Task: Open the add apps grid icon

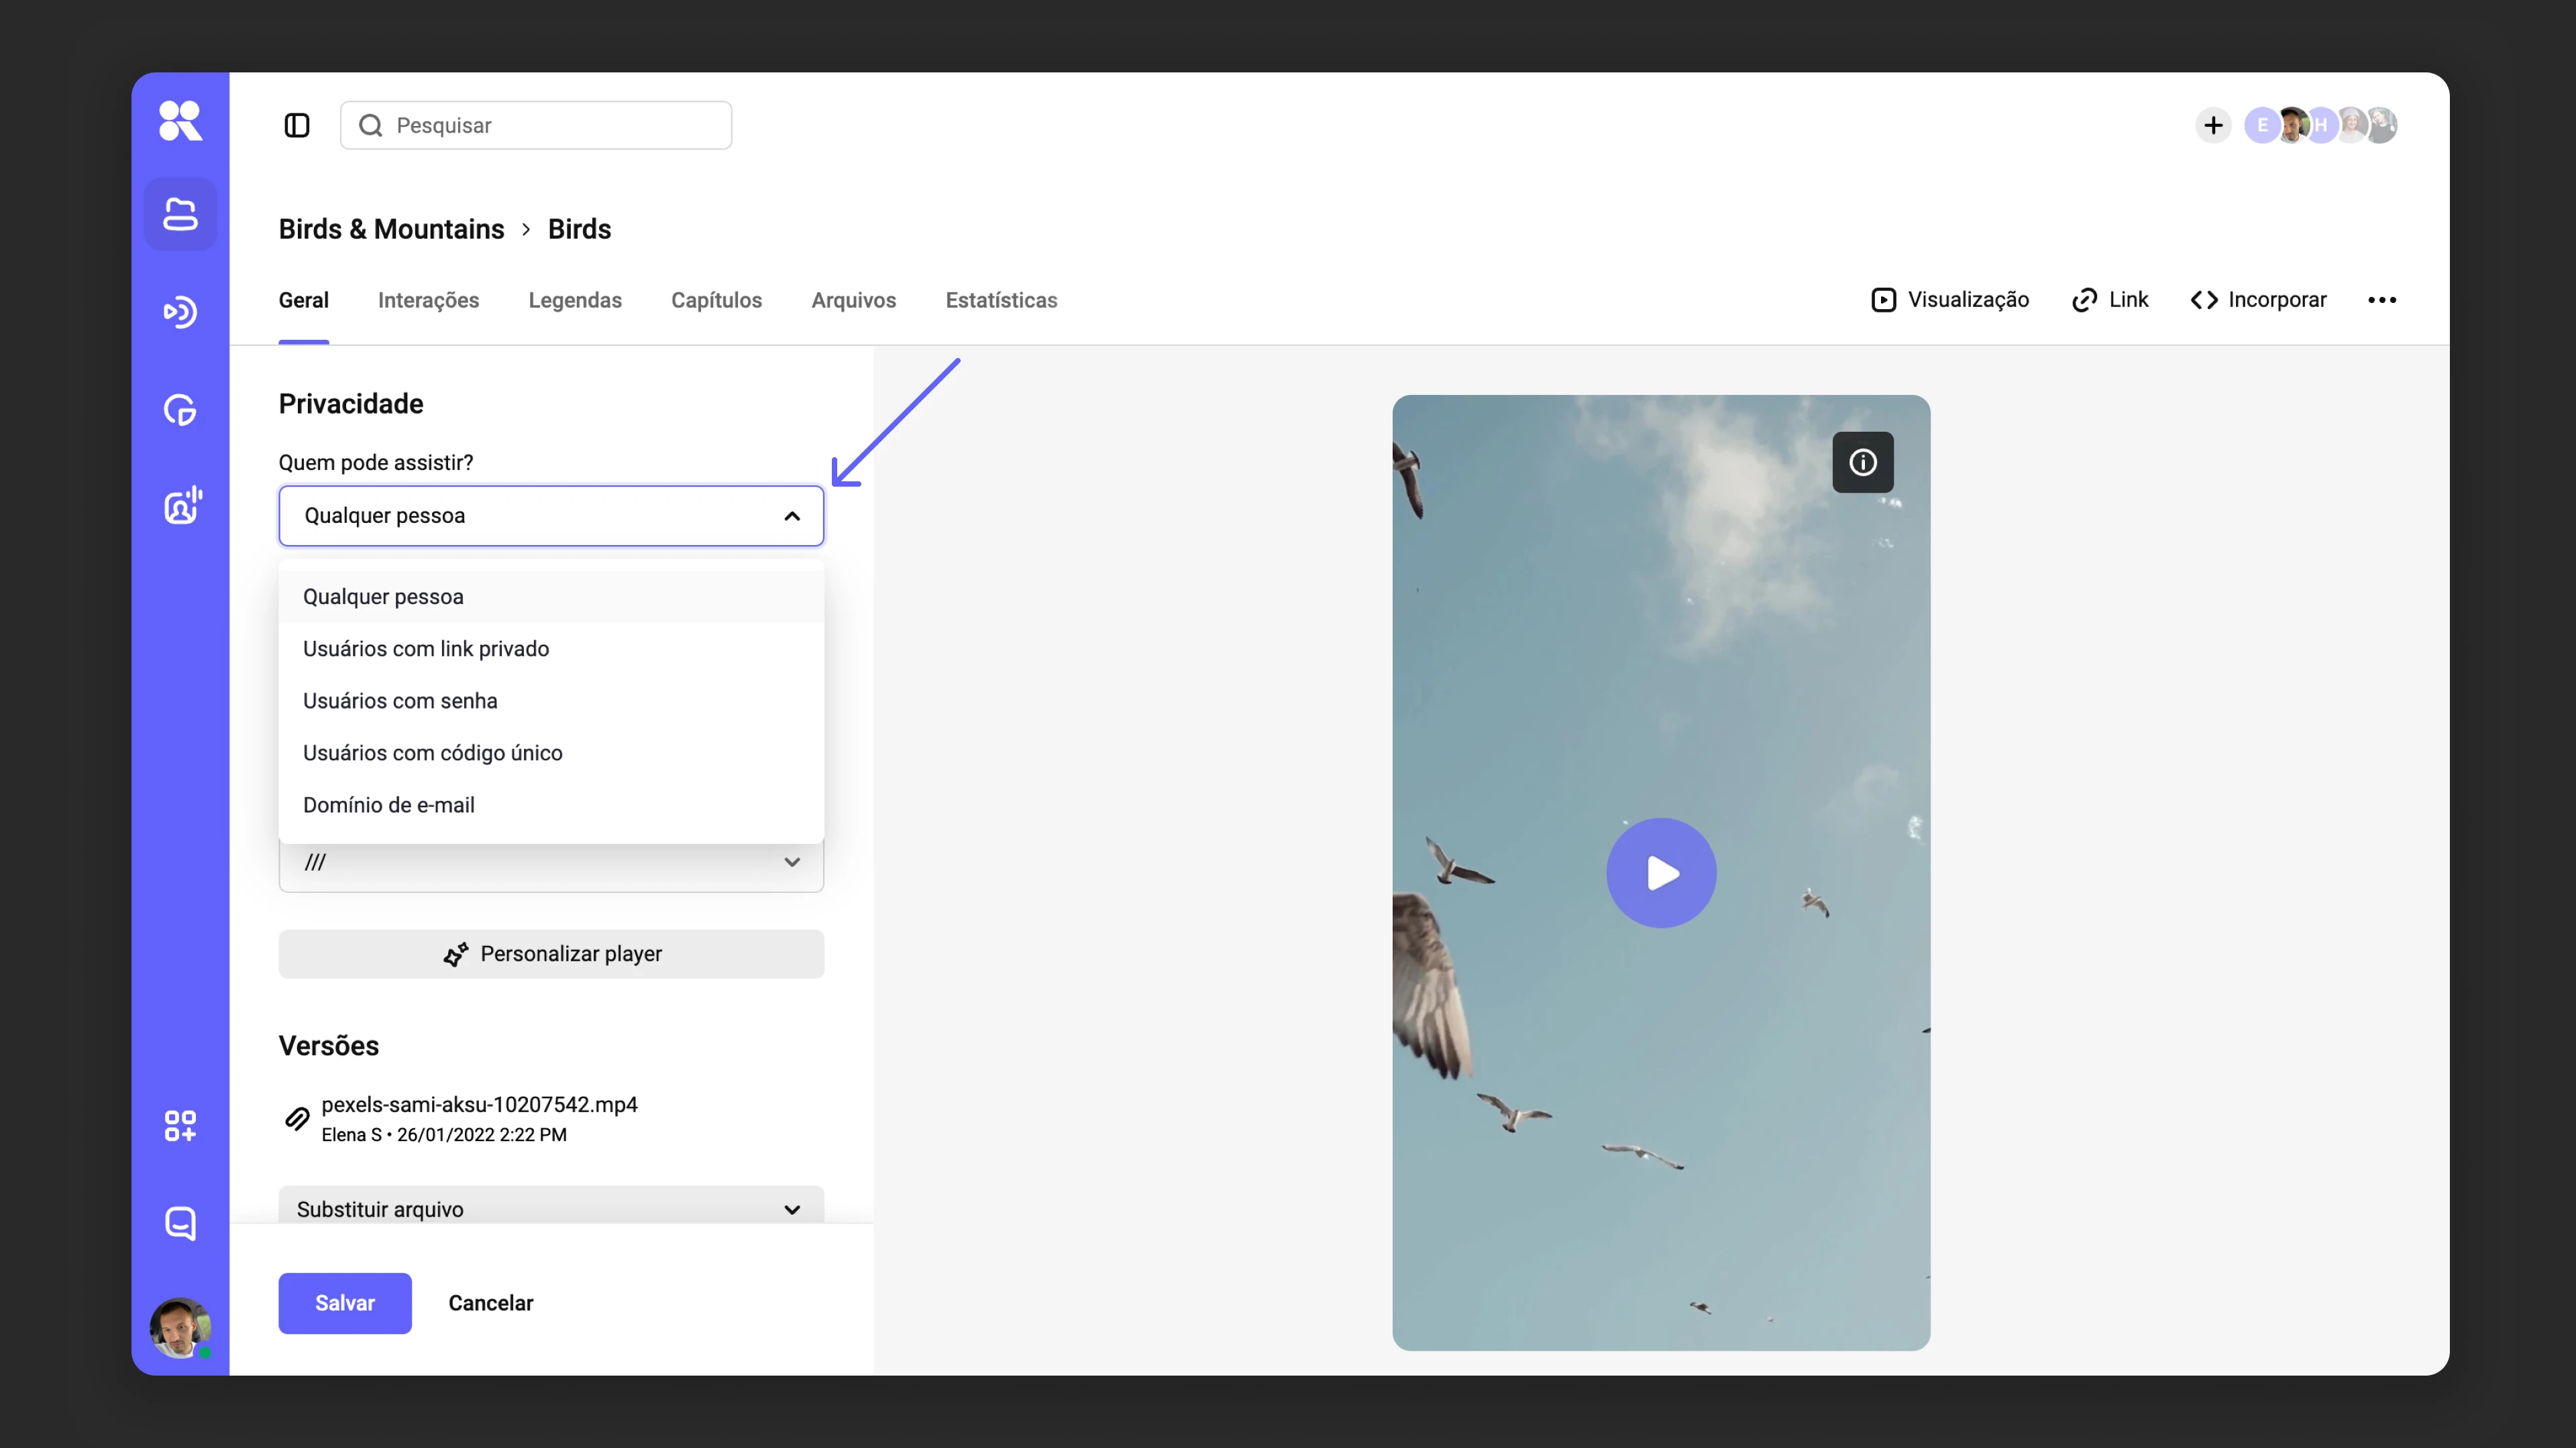Action: coord(180,1126)
